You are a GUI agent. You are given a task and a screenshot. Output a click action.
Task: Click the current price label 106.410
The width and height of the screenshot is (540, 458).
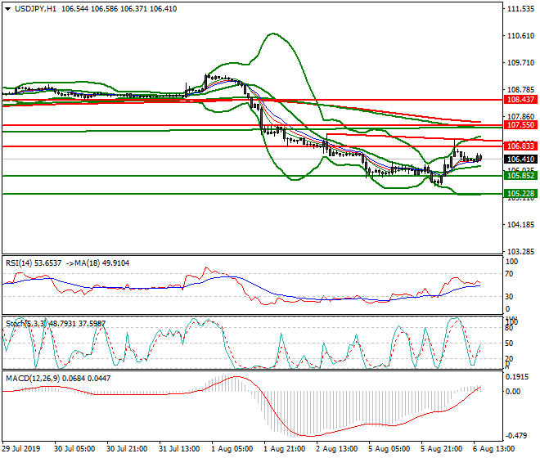[520, 159]
